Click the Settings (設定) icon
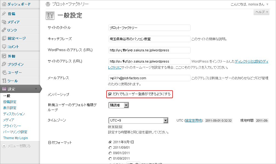The image size is (276, 164). [4, 89]
